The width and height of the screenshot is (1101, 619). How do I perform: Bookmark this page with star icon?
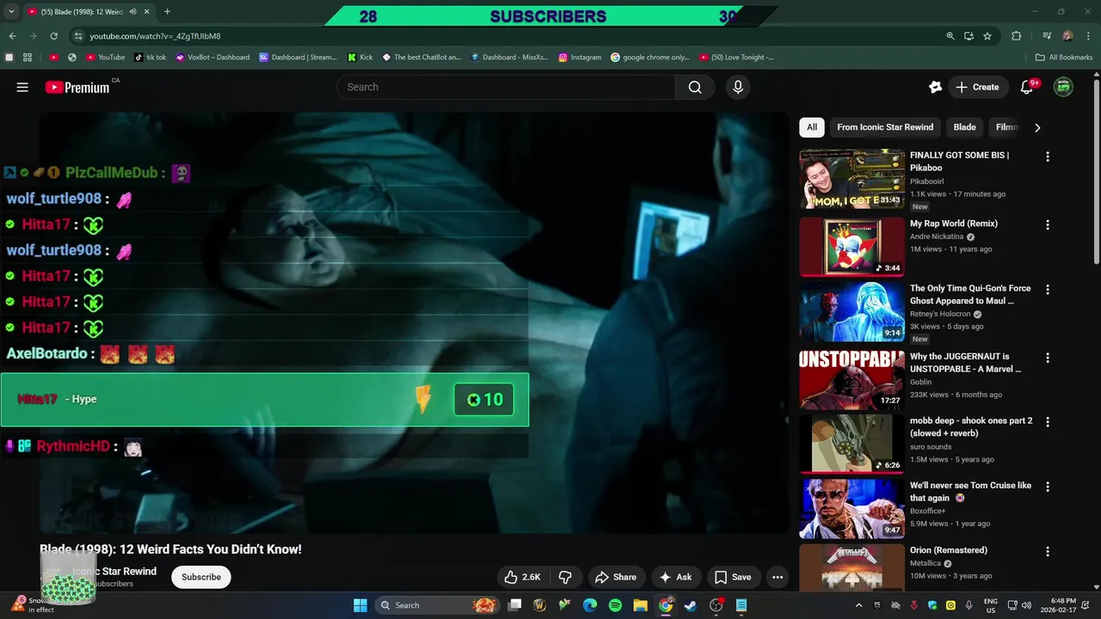click(x=987, y=36)
